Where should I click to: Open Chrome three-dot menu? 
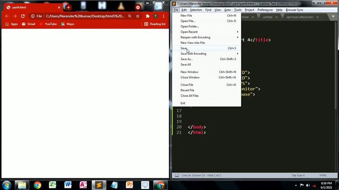pos(164,16)
